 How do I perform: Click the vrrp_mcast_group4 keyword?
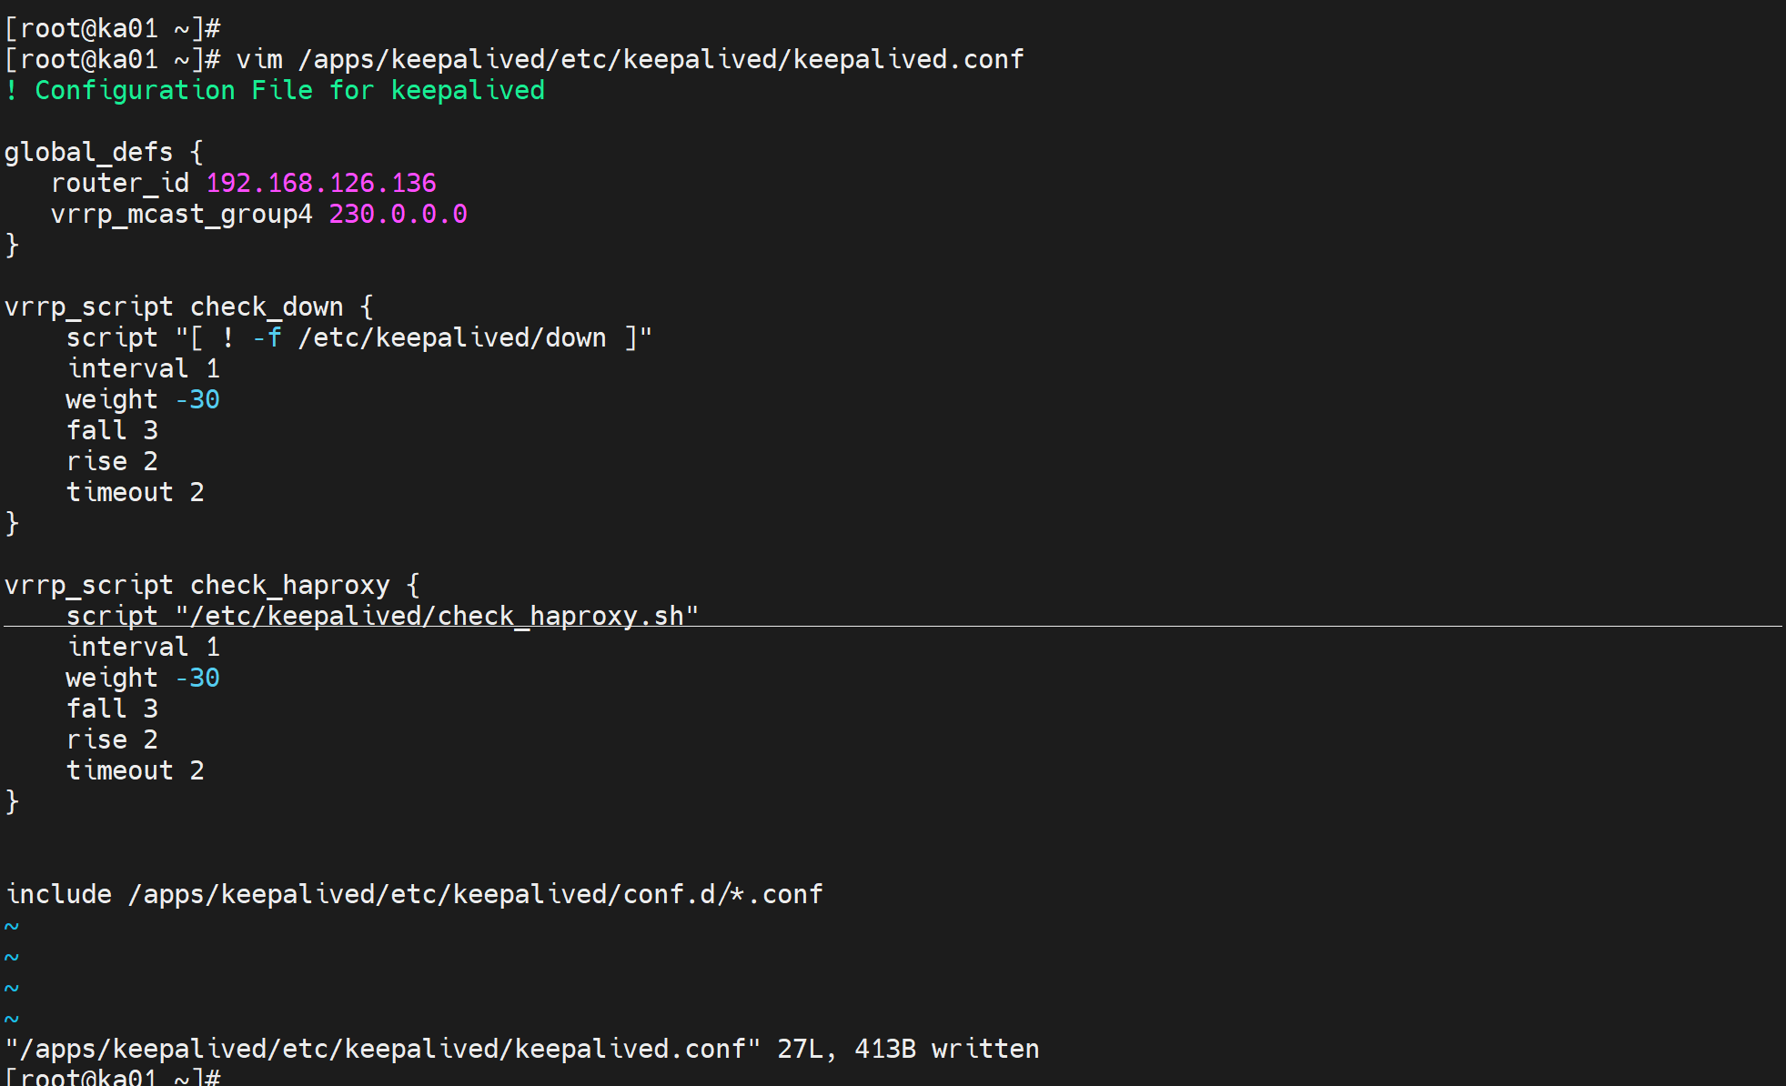(181, 214)
